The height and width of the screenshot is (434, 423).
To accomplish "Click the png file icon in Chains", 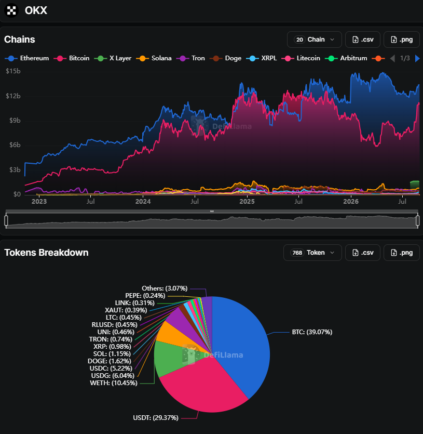I will pyautogui.click(x=394, y=40).
